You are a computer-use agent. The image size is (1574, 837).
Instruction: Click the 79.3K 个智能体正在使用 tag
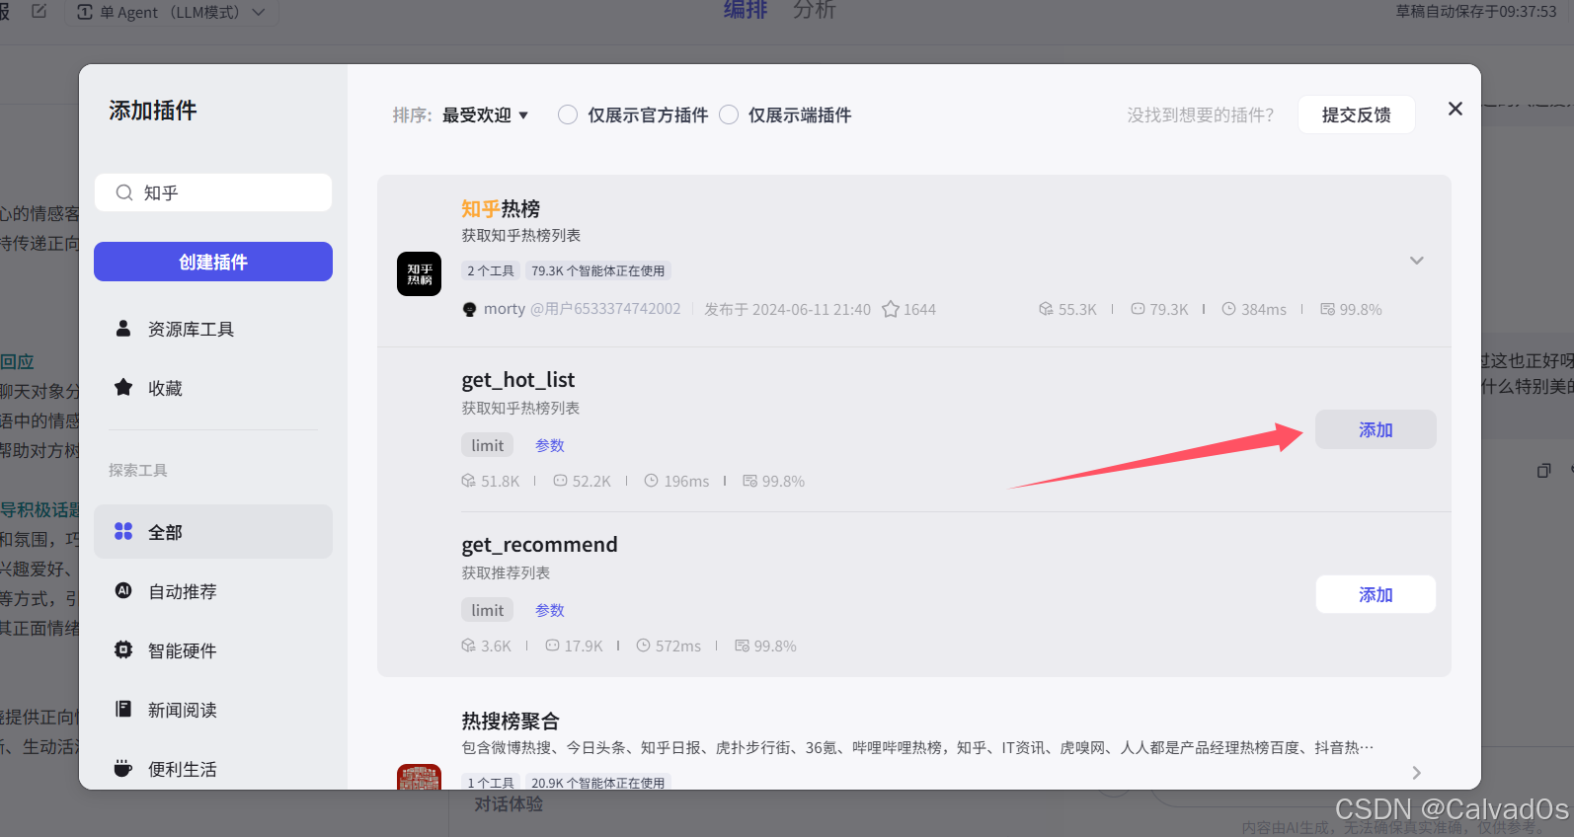tap(598, 270)
